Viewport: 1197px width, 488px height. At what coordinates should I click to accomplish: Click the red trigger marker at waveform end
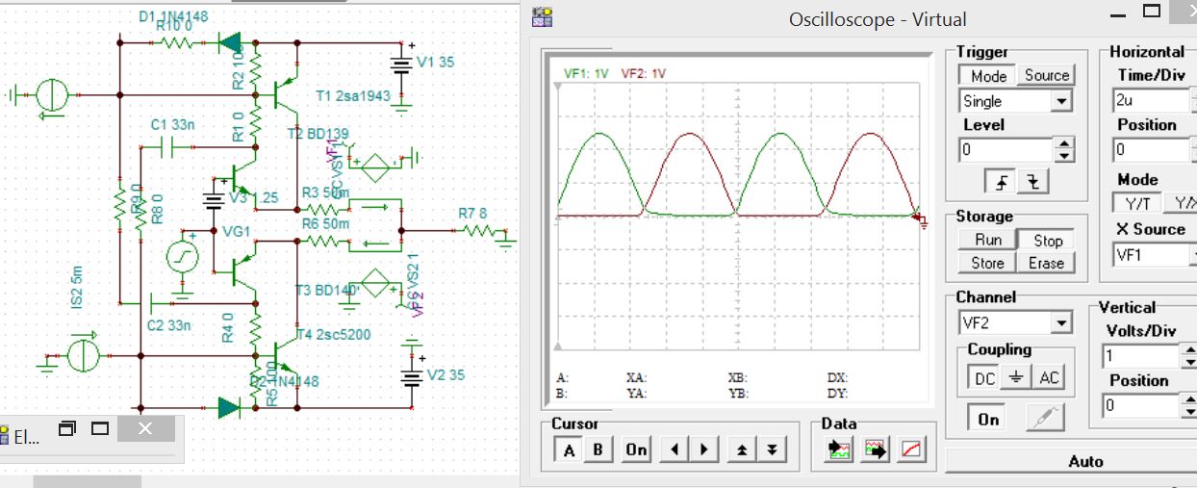(x=921, y=219)
